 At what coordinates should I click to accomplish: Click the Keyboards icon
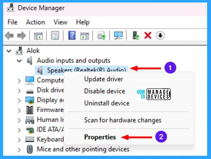(30, 139)
